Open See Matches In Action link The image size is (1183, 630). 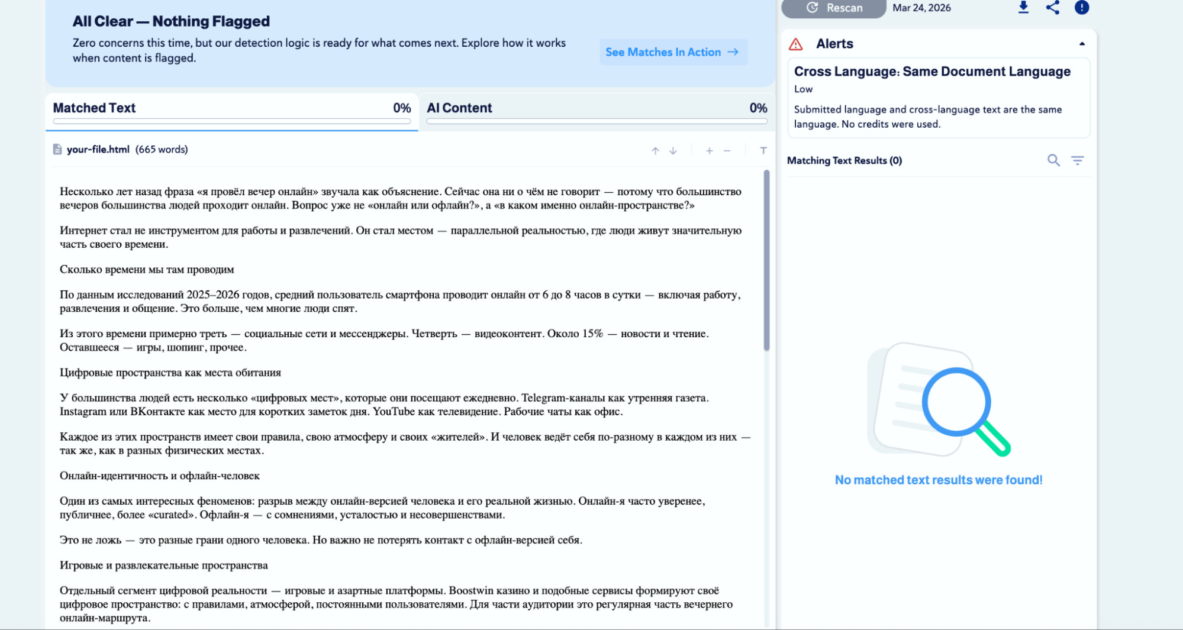click(x=673, y=52)
